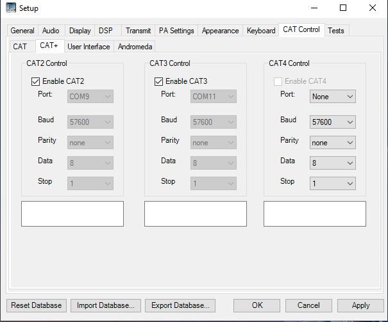The height and width of the screenshot is (322, 388).
Task: Open the CAT4 Port dropdown
Action: (x=332, y=97)
